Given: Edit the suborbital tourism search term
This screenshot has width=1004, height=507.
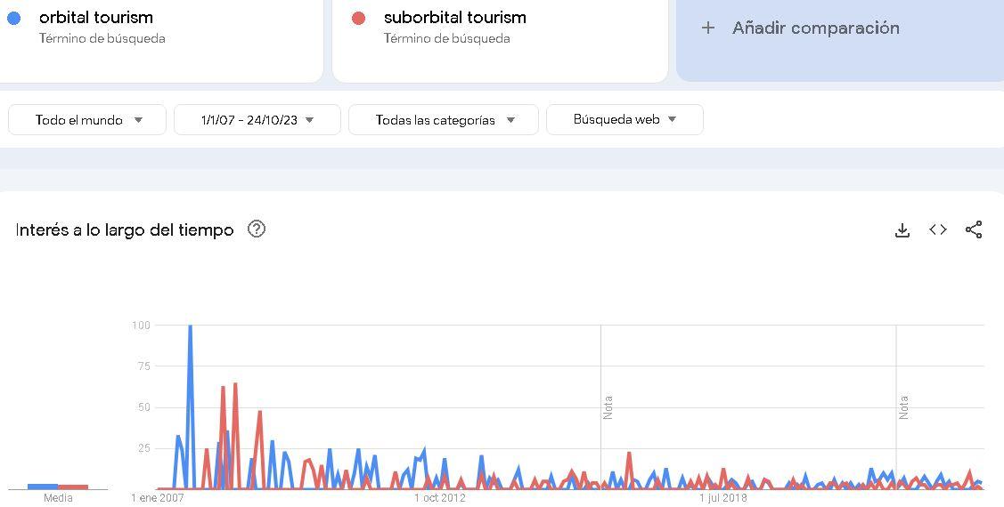Looking at the screenshot, I should pos(454,17).
